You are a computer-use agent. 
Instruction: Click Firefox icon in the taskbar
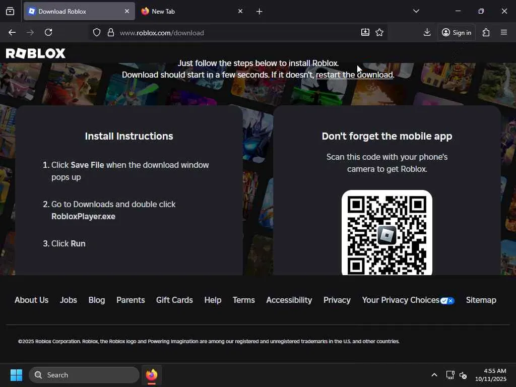pyautogui.click(x=152, y=375)
